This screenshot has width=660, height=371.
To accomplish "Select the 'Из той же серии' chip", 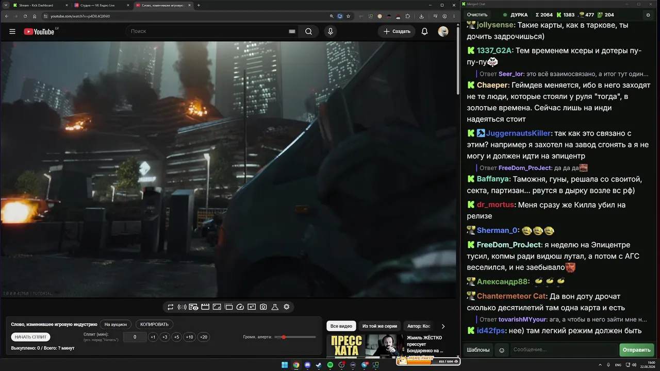I will point(379,326).
